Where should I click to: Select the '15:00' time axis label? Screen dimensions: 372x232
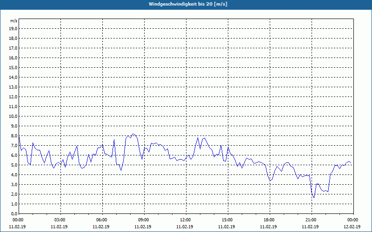click(x=227, y=220)
